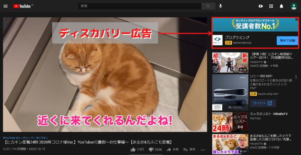Image resolution: width=301 pixels, height=155 pixels.
Task: Open the notifications bell
Action: (x=281, y=6)
